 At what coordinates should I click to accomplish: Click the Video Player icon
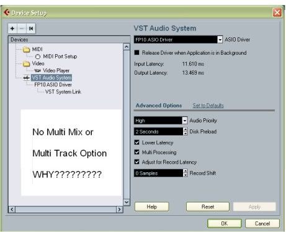click(38, 71)
